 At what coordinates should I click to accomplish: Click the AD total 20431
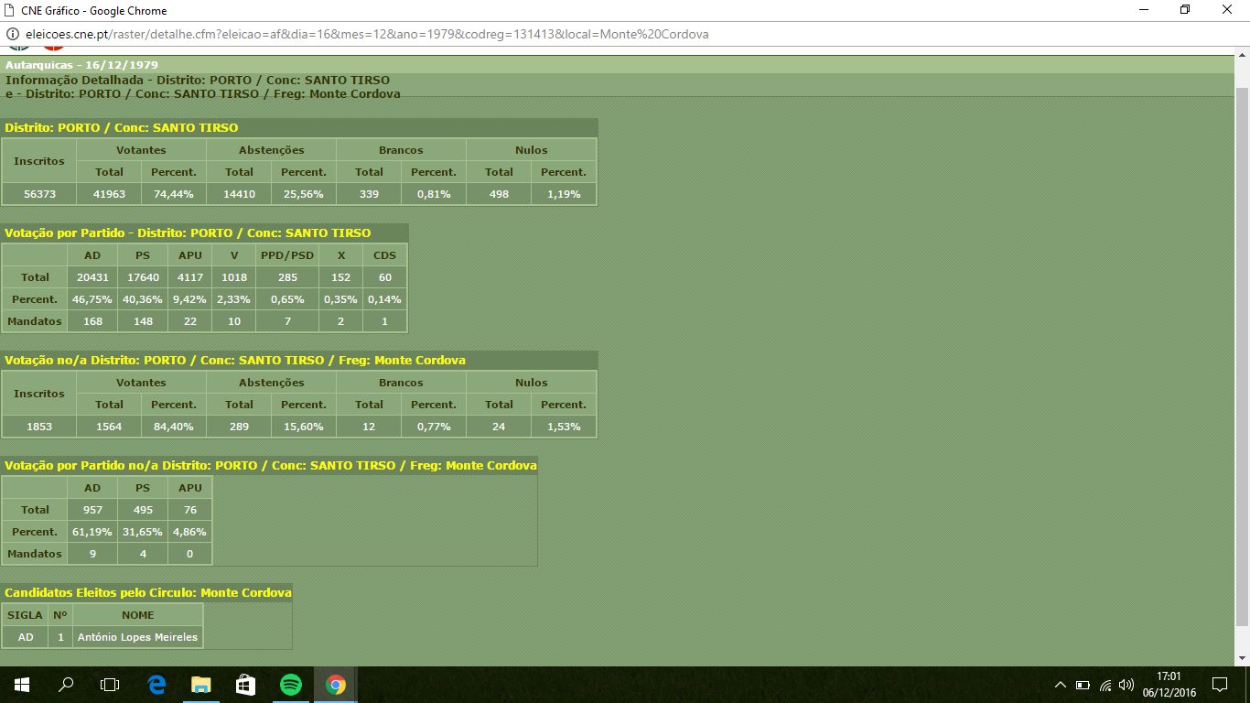pos(92,277)
